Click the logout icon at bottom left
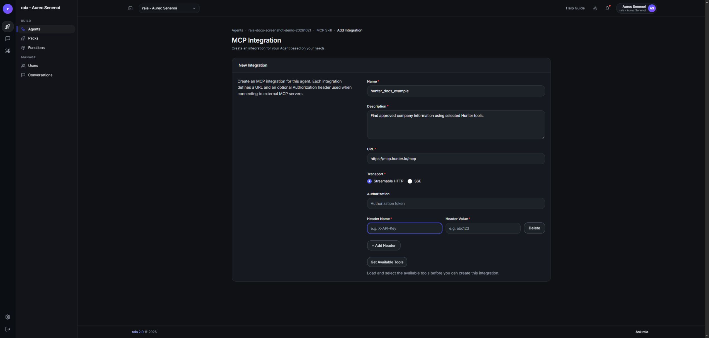 coord(8,329)
